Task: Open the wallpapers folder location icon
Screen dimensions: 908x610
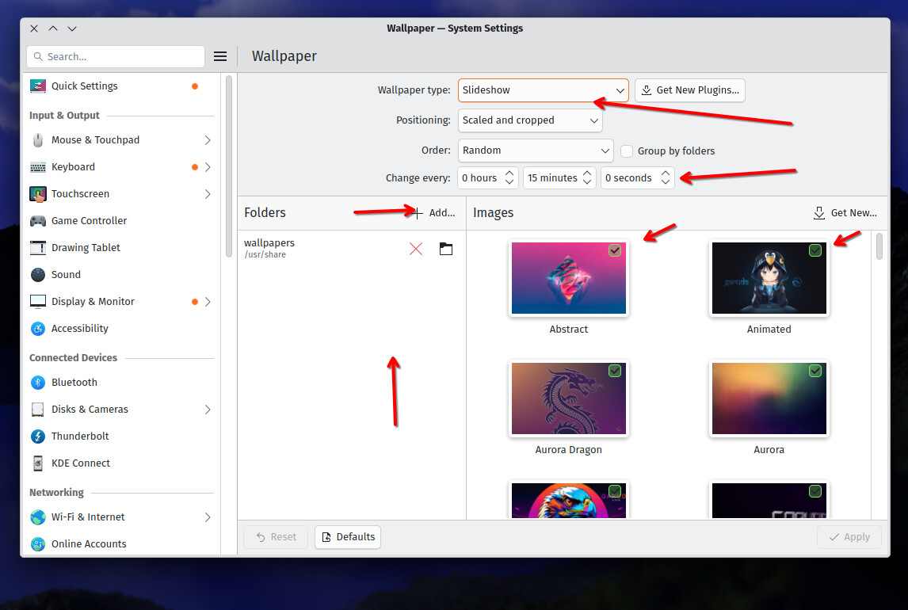Action: point(446,249)
